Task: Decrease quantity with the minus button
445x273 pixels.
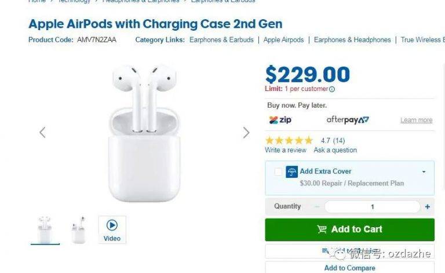Action: point(317,206)
